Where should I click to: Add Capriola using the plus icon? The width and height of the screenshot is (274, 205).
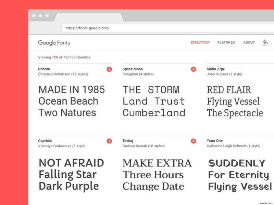pyautogui.click(x=109, y=141)
